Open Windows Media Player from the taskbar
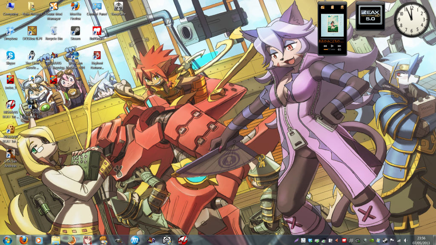436x245 pixels. click(x=39, y=240)
